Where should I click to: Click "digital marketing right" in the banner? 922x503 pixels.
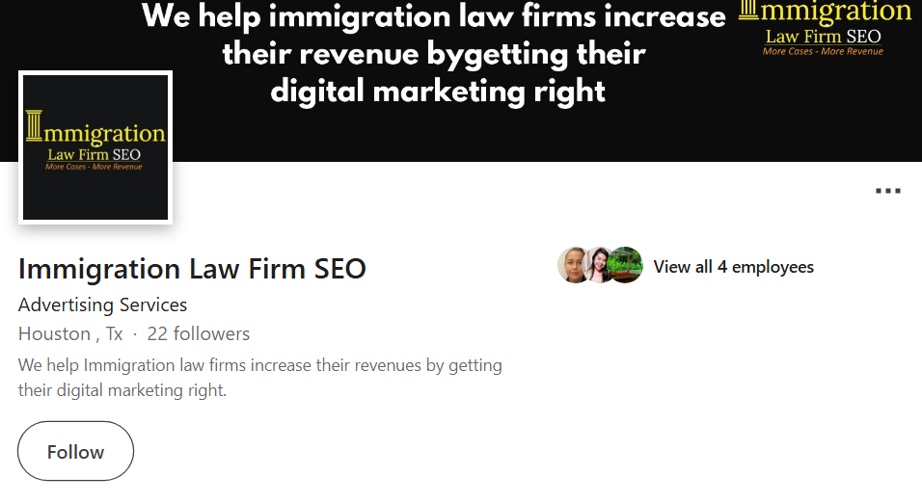438,92
